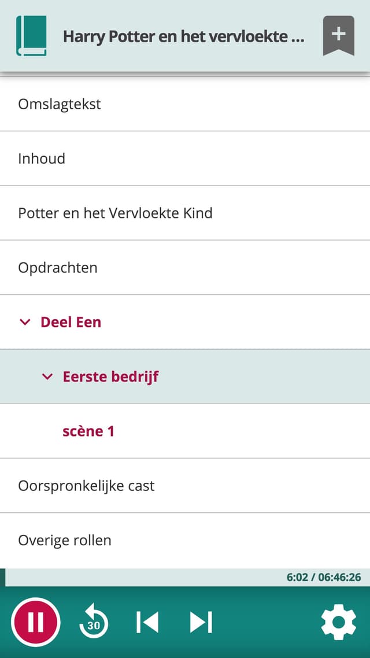Tap the teal book icon
This screenshot has height=658, width=370.
pos(31,36)
